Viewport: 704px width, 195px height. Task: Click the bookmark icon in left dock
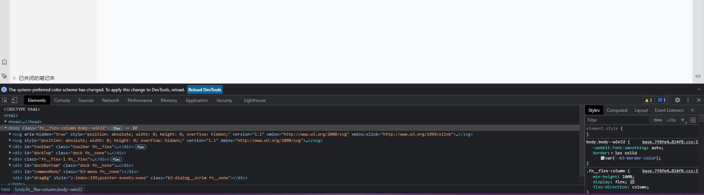pyautogui.click(x=4, y=62)
